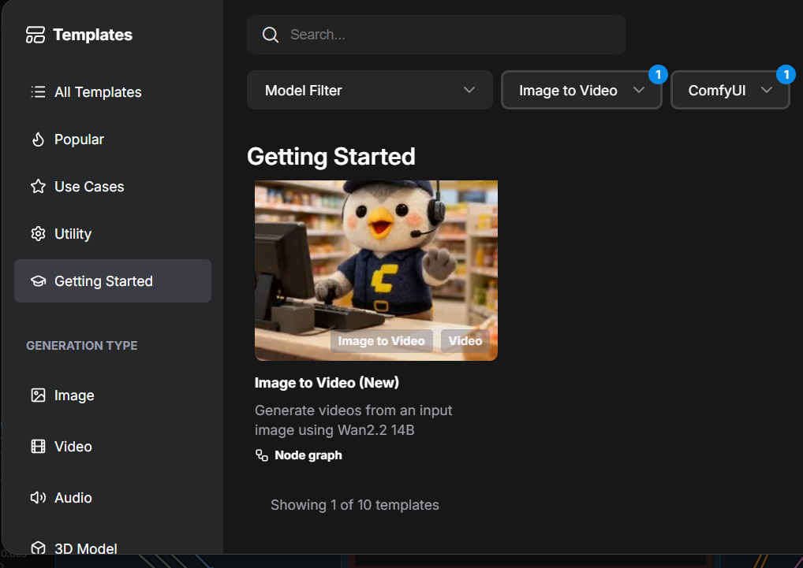
Task: Click the Wan2.2 14B template description
Action: [x=353, y=420]
